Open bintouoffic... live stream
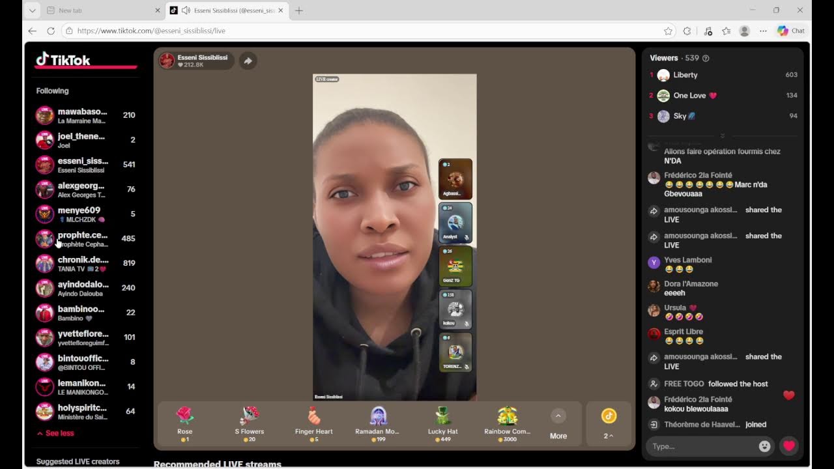The height and width of the screenshot is (469, 834). [85, 362]
